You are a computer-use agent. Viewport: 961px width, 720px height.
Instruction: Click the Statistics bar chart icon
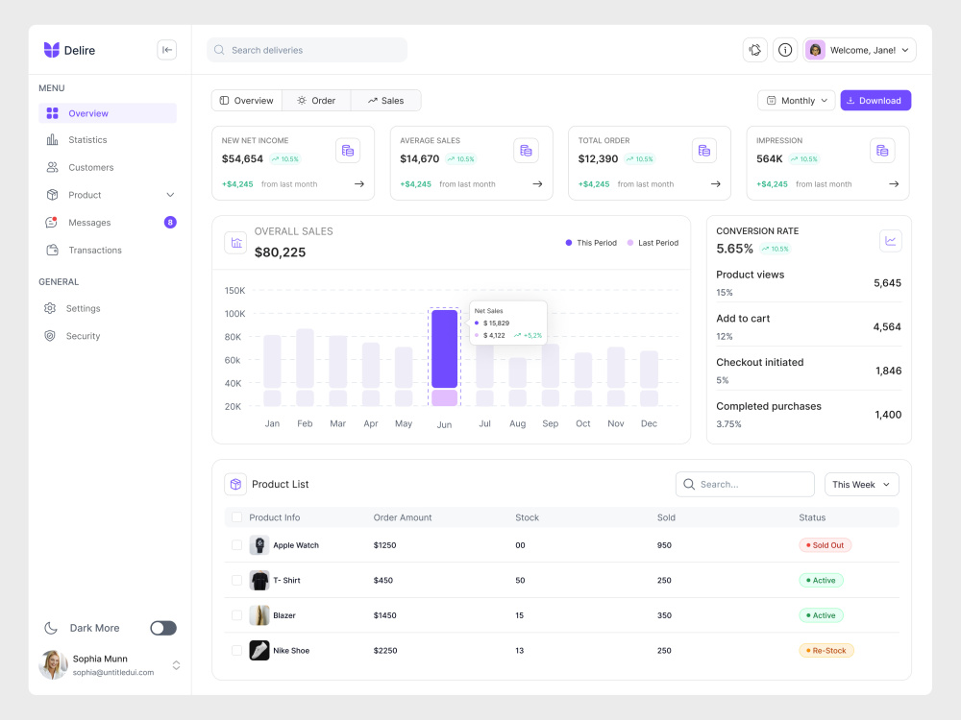(53, 139)
